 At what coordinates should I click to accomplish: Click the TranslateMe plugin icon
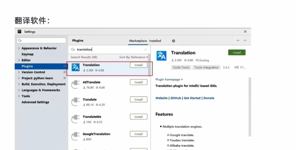pos(76,119)
